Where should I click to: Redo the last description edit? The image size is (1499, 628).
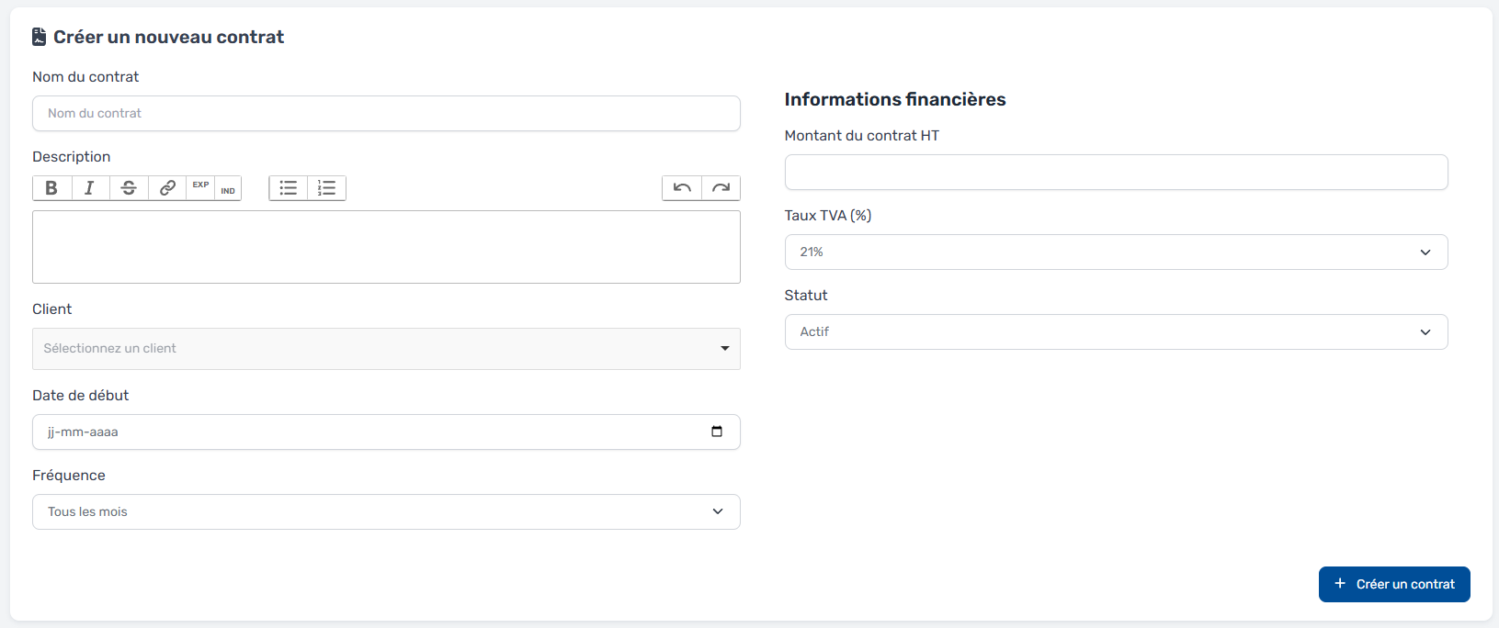(721, 188)
